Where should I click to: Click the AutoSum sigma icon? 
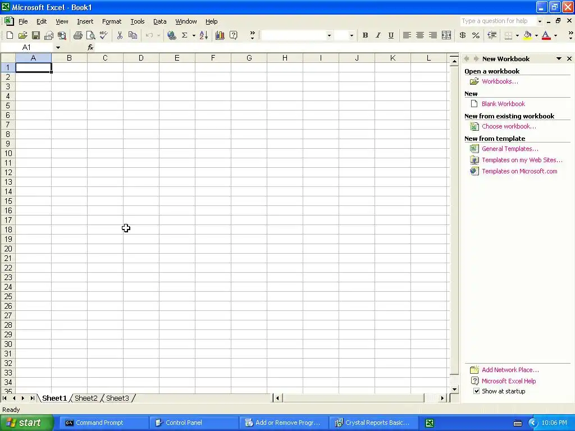point(184,35)
